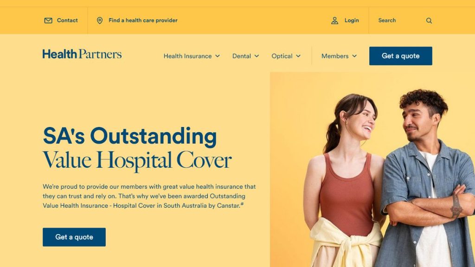Focus the Search input field

coord(400,20)
